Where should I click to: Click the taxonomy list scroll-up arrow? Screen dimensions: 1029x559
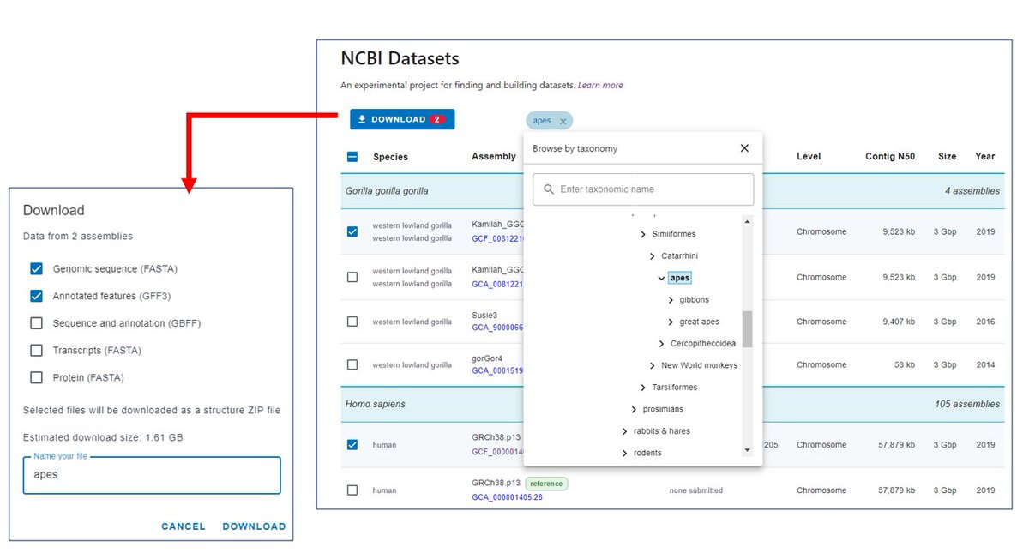[x=747, y=222]
